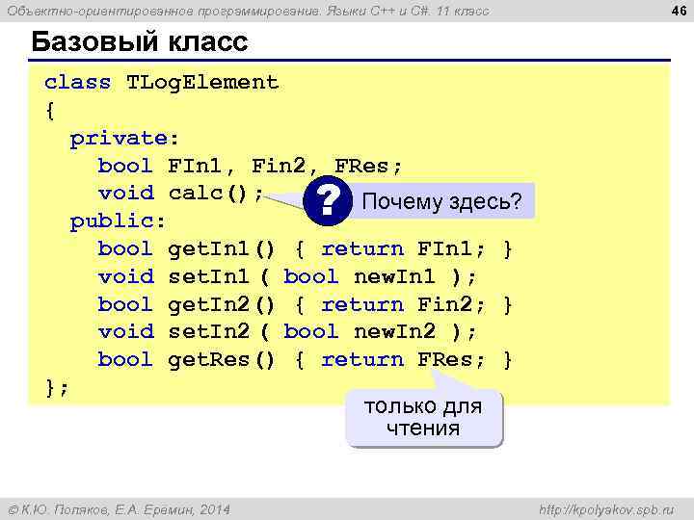Click the 'public:' keyword line
This screenshot has height=520, width=694.
118,221
